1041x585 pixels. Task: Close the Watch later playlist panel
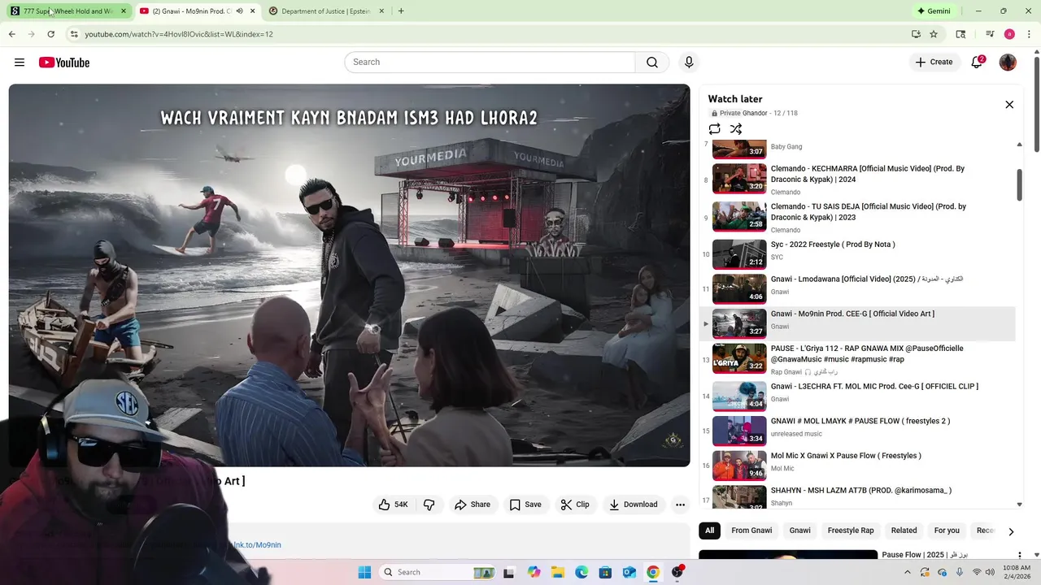pyautogui.click(x=1009, y=105)
